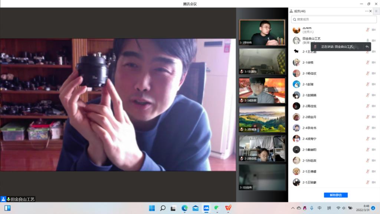Click the microphone icon in system tray
Viewport: 380px width, 214px height.
click(x=311, y=208)
